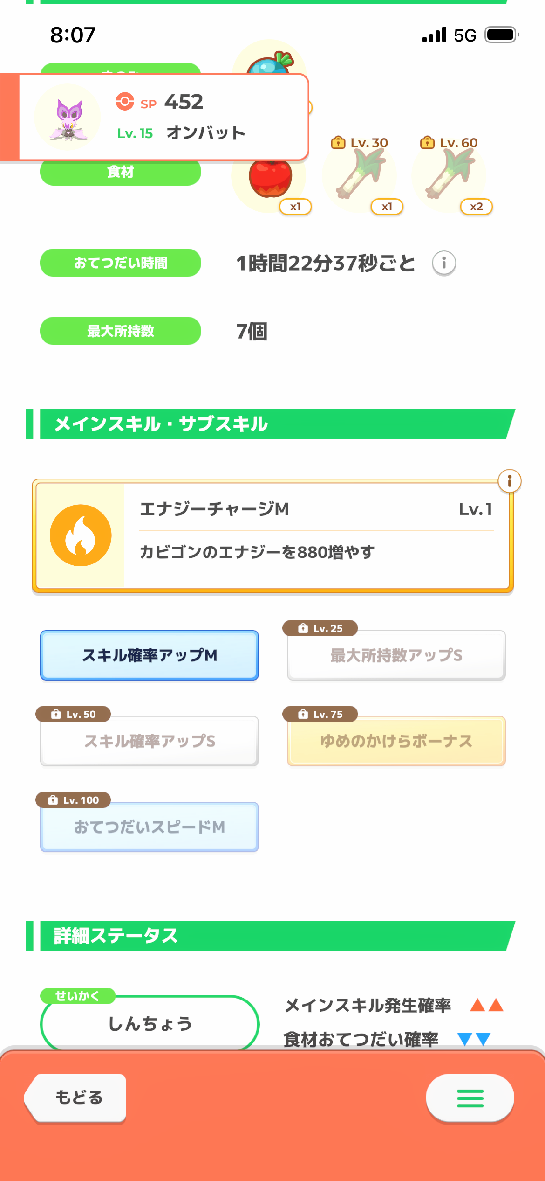The image size is (545, 1181).
Task: Tap the おてつだい時間 green label
Action: pos(121,263)
